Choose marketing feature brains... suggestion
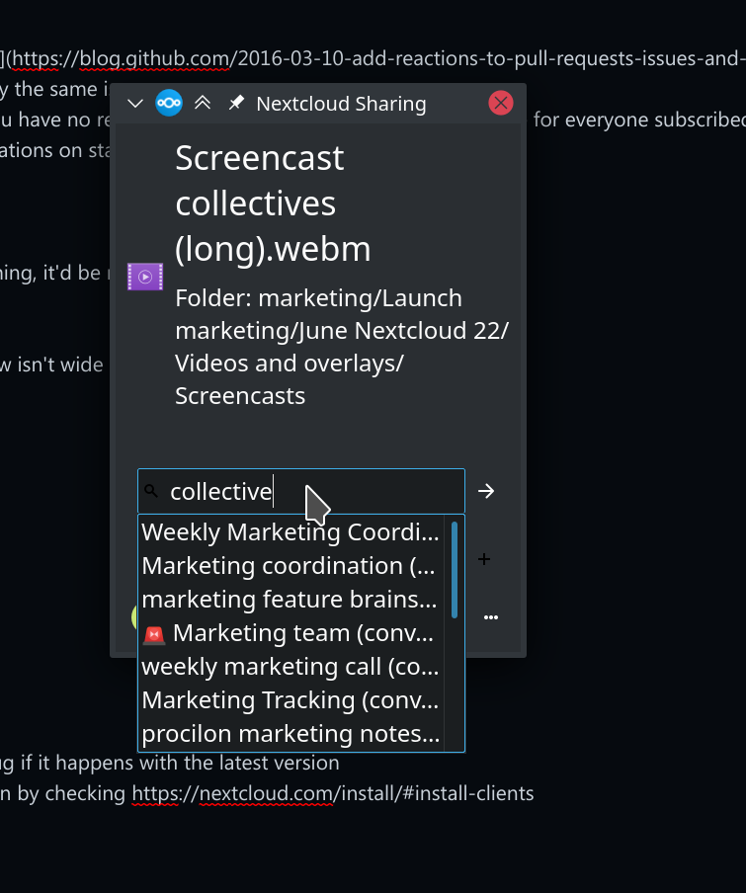Image resolution: width=746 pixels, height=893 pixels. click(x=290, y=600)
